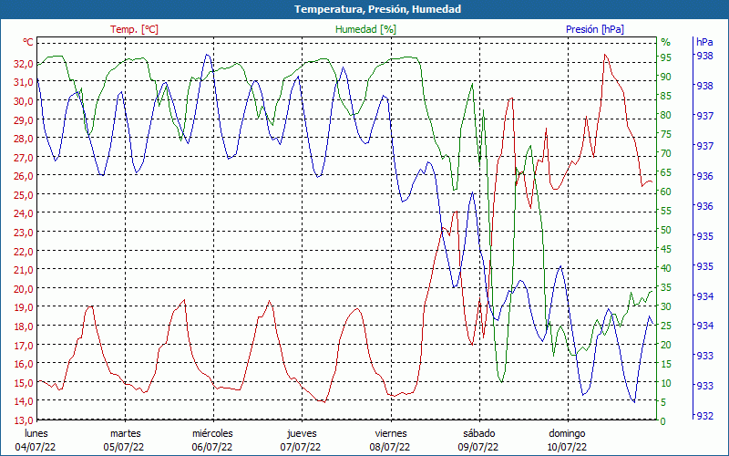Click the '20,0' temperature axis value

(24, 288)
